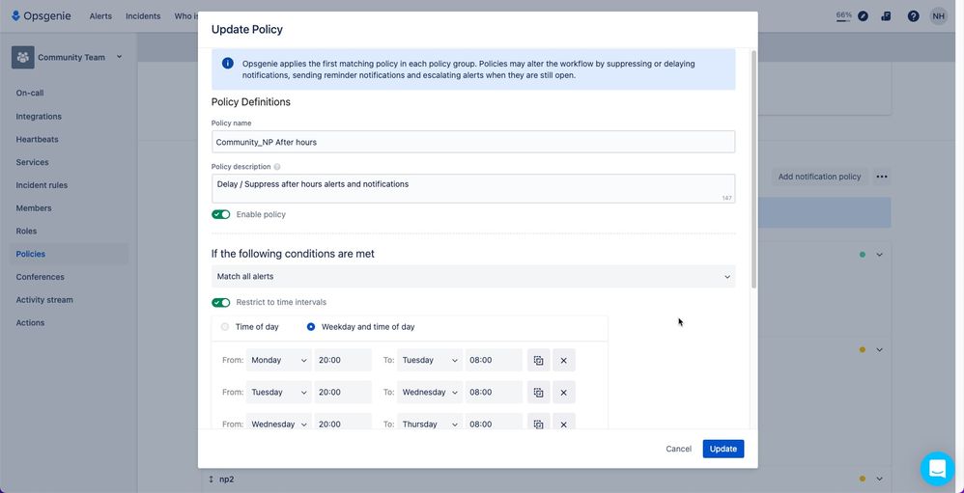Go to Roles in sidebar
This screenshot has height=493, width=964.
click(26, 231)
